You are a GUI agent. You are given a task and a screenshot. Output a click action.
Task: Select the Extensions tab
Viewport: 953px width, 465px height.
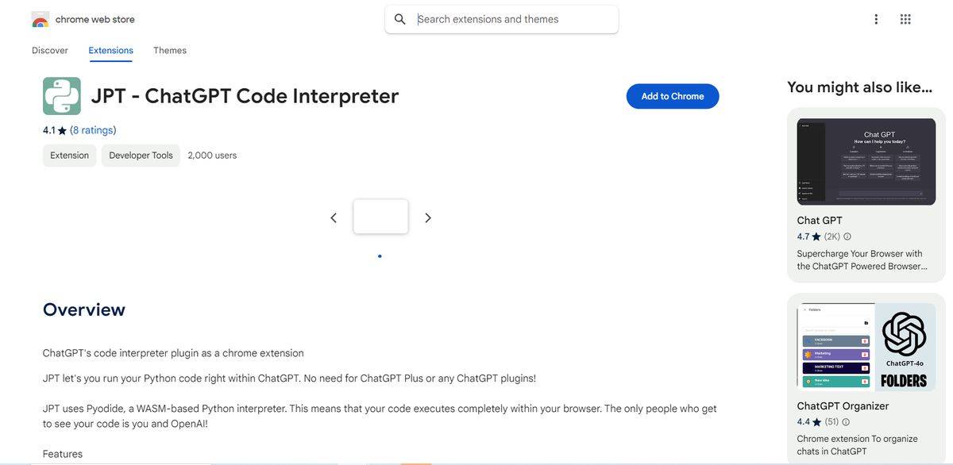(110, 50)
